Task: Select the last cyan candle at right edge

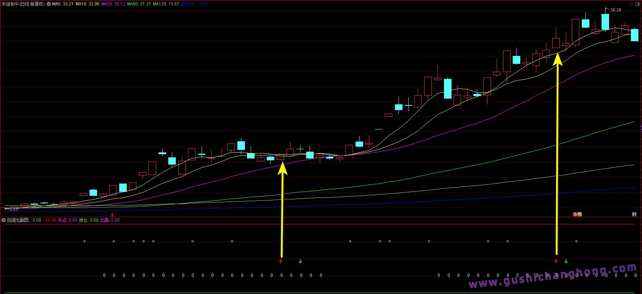Action: click(634, 35)
